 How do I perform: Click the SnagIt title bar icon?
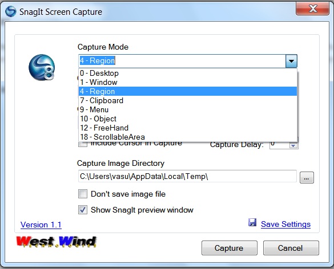[x=11, y=11]
